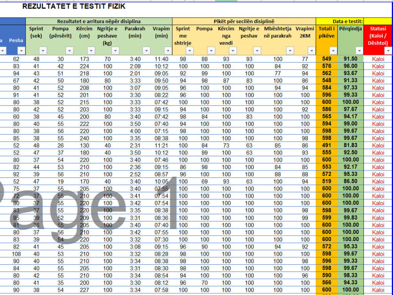Select jump cell 130
393x295 pixels.
84,145
